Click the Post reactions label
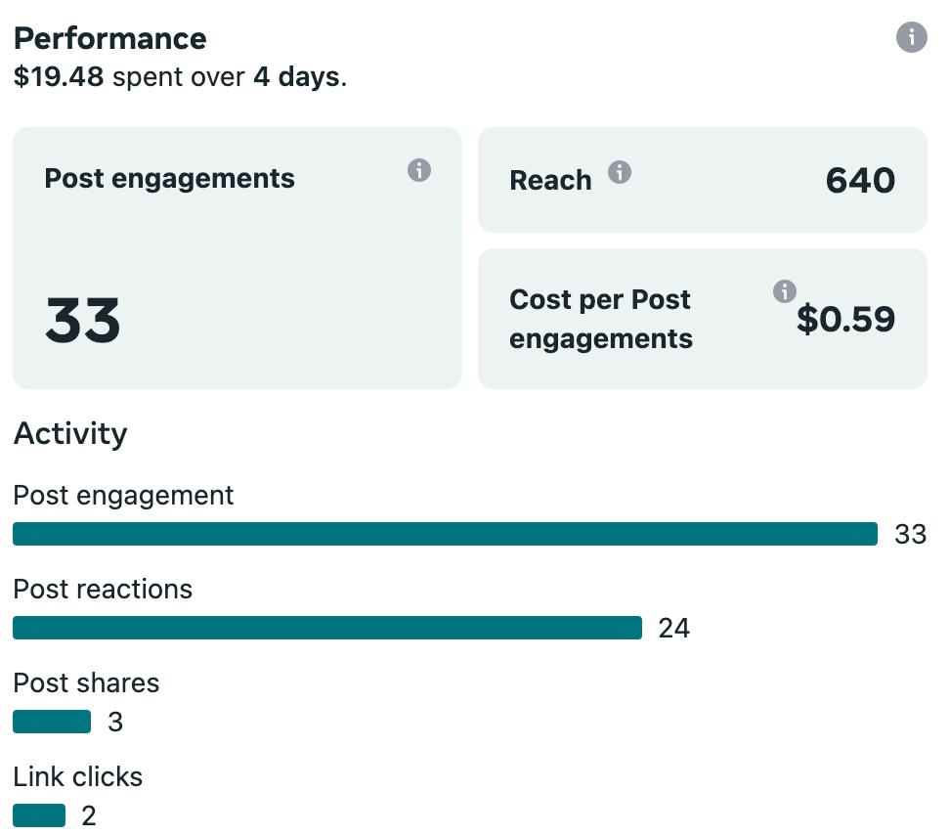 (x=103, y=589)
